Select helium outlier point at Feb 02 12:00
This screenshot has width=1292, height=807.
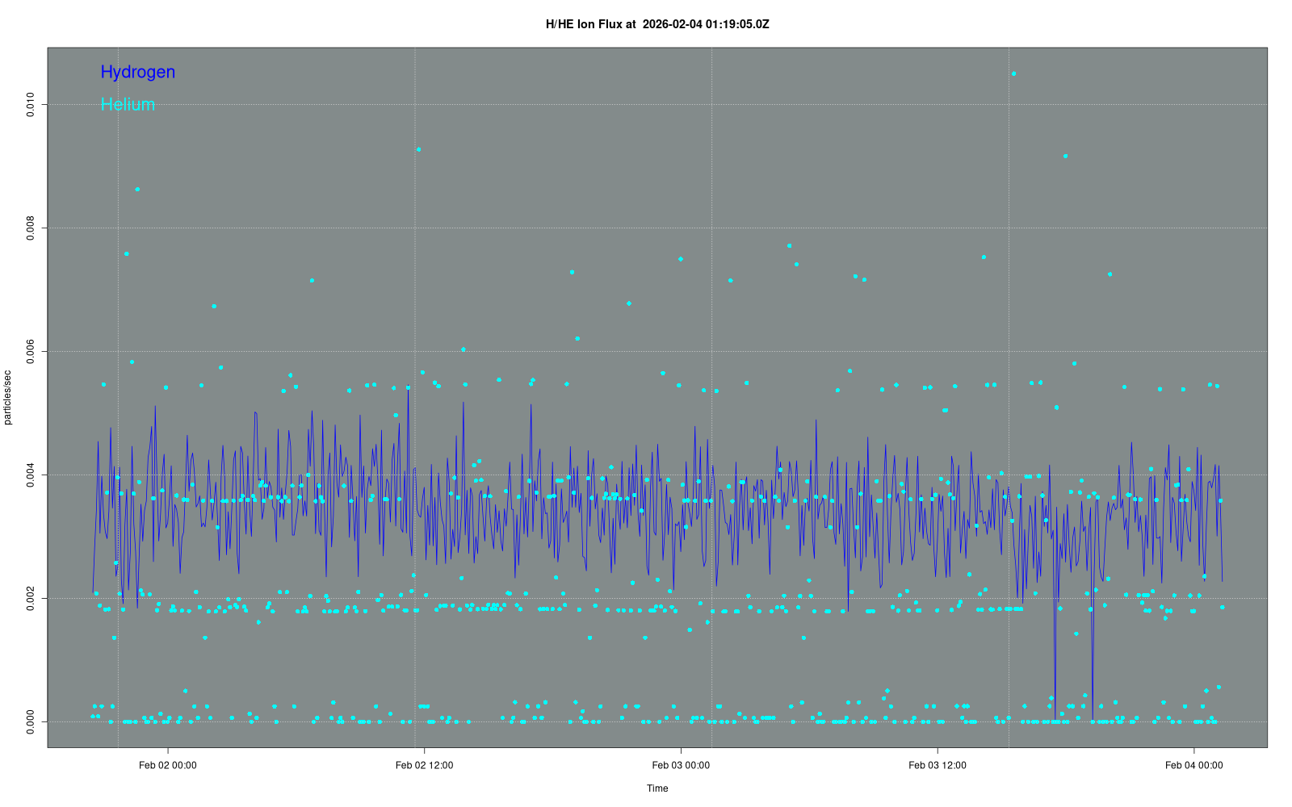pyautogui.click(x=418, y=149)
